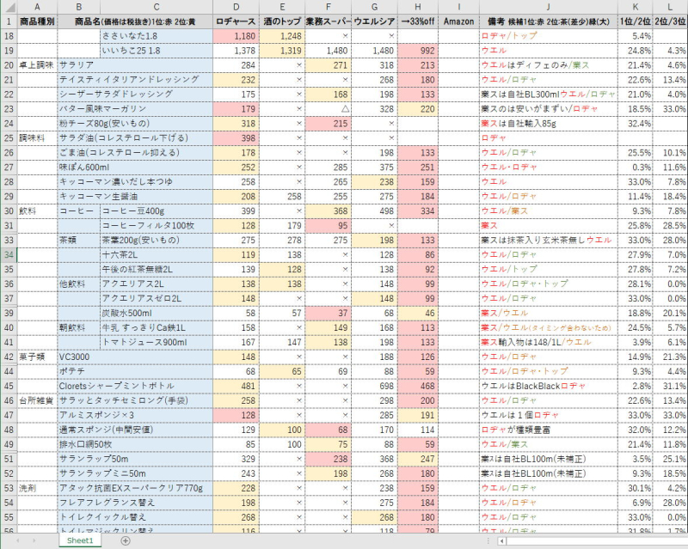
Task: Click the 業務スーパー column title cell
Action: coord(329,21)
